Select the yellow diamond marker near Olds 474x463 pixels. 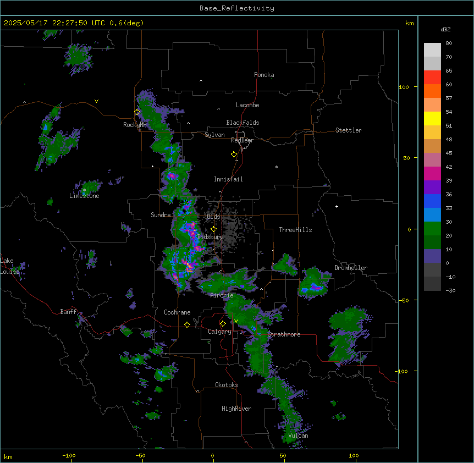click(214, 229)
